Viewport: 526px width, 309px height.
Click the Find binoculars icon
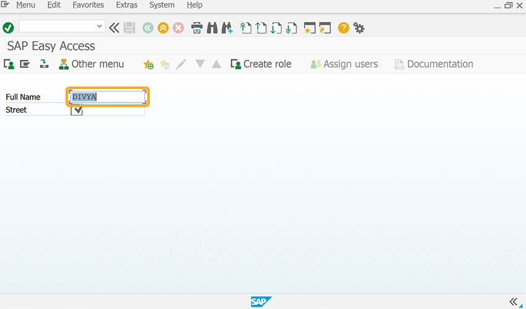tap(212, 28)
